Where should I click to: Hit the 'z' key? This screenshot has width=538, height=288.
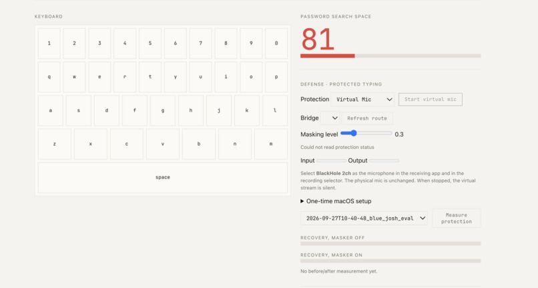[55, 144]
